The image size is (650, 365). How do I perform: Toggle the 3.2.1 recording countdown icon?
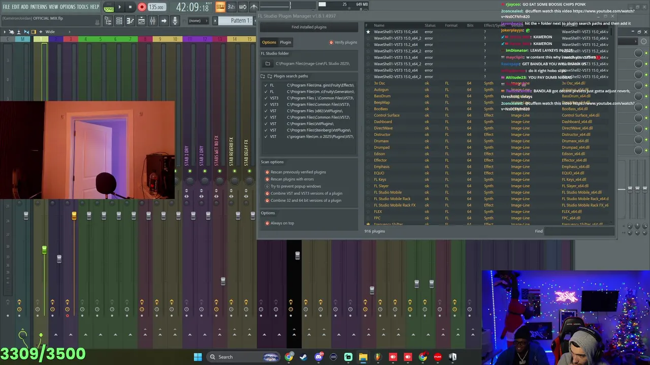point(231,7)
